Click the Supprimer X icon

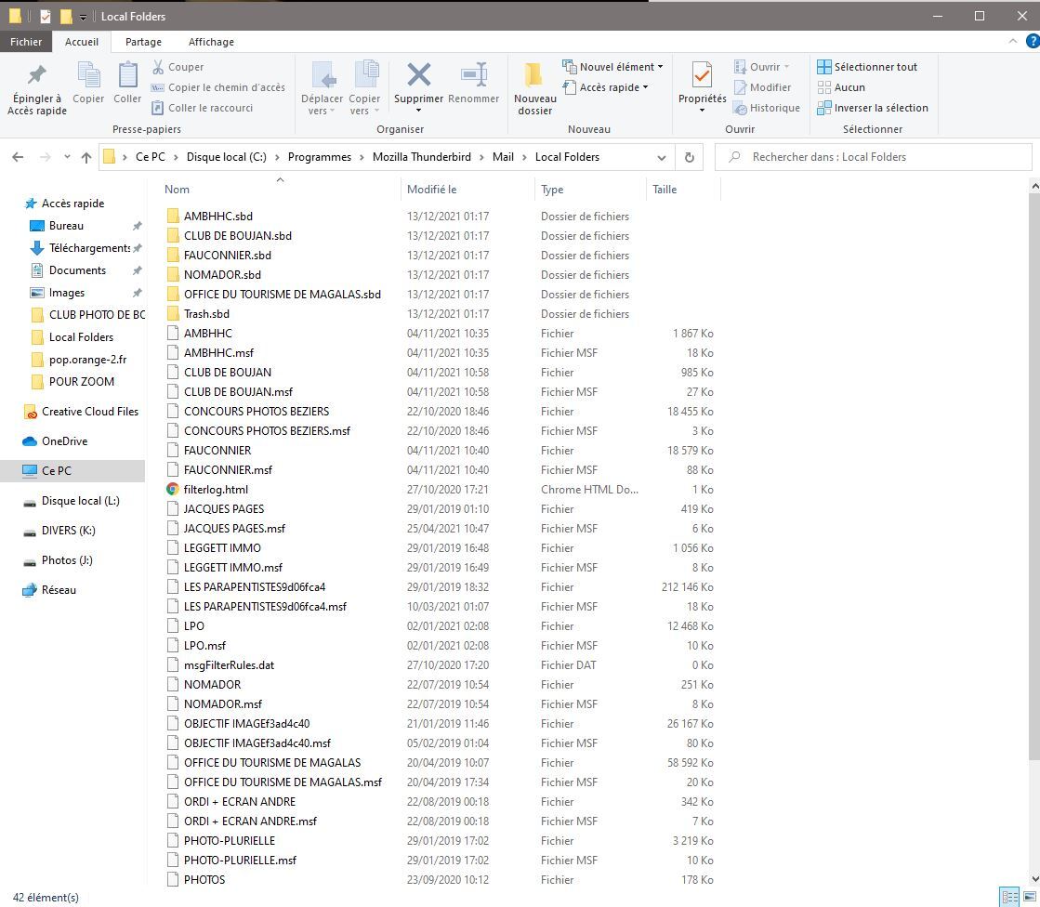click(418, 74)
